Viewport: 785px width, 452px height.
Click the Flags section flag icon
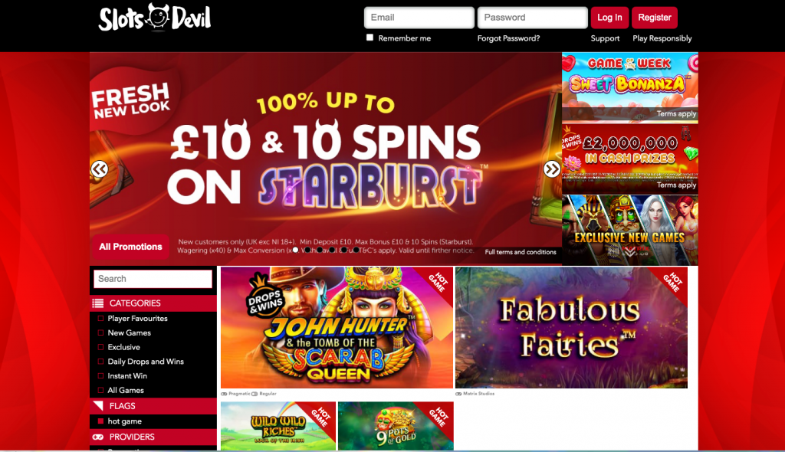(97, 405)
